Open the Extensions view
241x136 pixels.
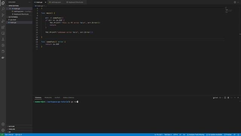point(3,27)
